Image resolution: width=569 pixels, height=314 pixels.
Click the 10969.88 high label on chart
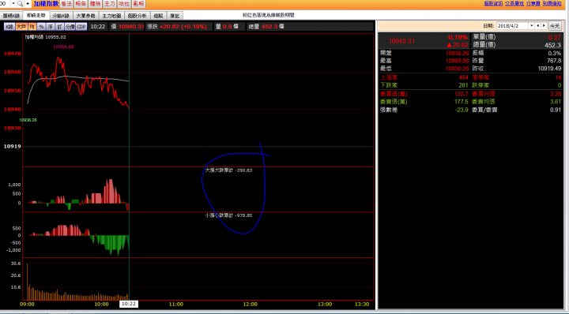click(x=63, y=47)
